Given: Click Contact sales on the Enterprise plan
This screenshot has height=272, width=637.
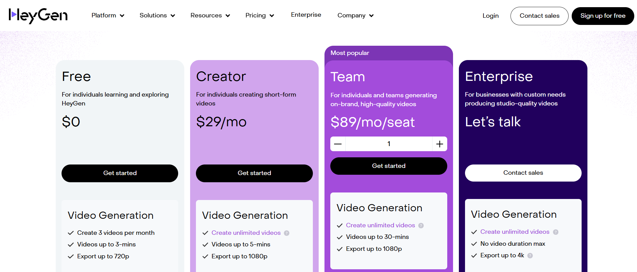Looking at the screenshot, I should point(523,173).
